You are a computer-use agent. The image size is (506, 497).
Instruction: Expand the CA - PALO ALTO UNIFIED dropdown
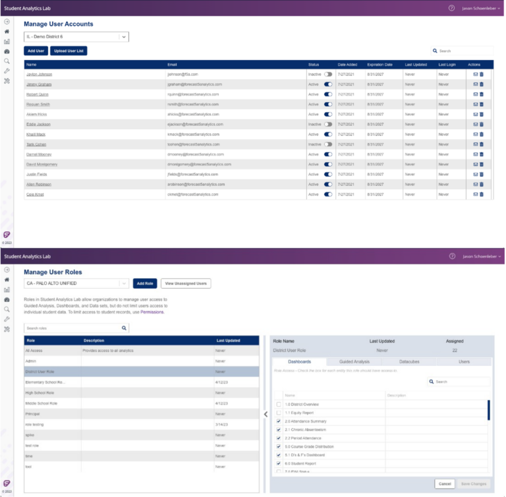click(x=123, y=283)
